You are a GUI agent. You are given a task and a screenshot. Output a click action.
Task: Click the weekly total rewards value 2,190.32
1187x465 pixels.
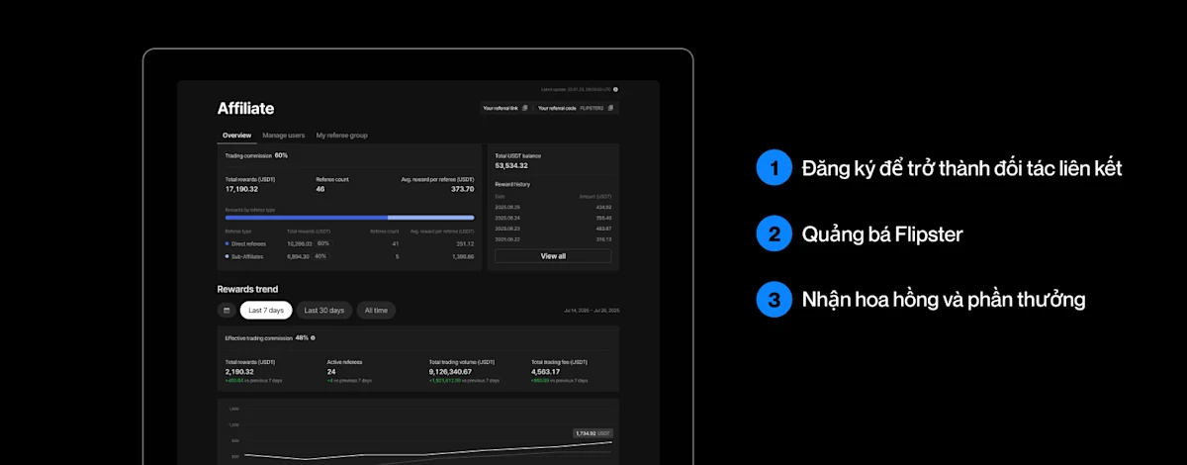coord(240,372)
